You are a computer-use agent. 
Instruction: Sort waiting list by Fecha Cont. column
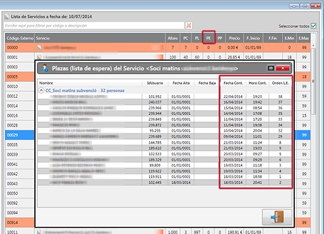pos(233,83)
